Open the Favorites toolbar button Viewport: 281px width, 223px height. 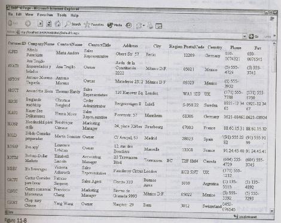94,25
